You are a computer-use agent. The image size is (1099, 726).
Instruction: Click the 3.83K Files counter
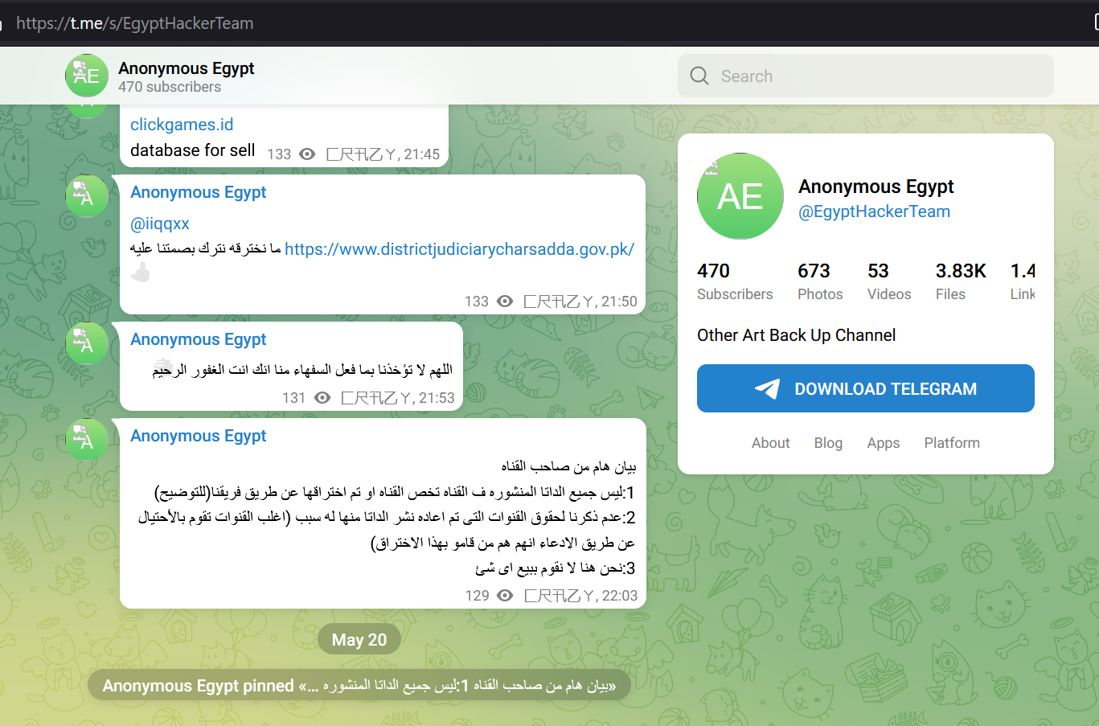[x=961, y=281]
